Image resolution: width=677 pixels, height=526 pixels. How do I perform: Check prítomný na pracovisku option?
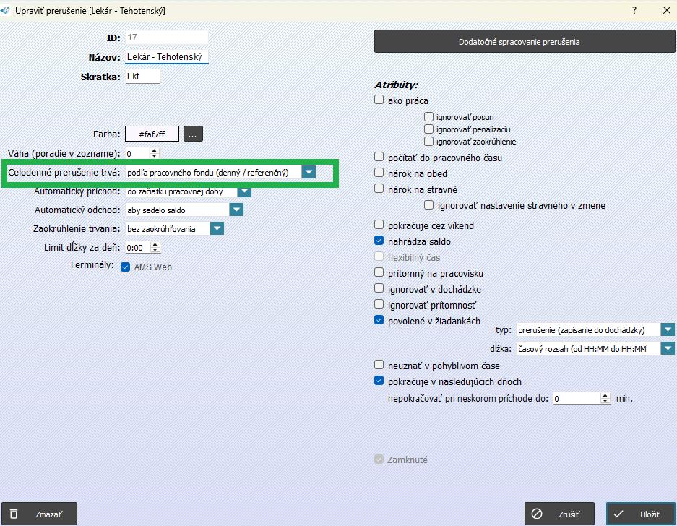379,272
